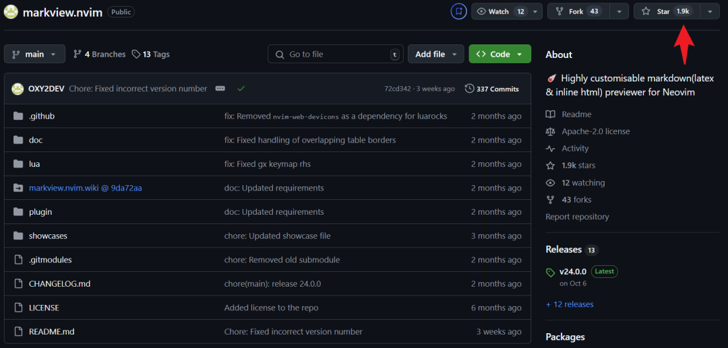Click the Report repository link
The width and height of the screenshot is (728, 348).
pyautogui.click(x=577, y=216)
